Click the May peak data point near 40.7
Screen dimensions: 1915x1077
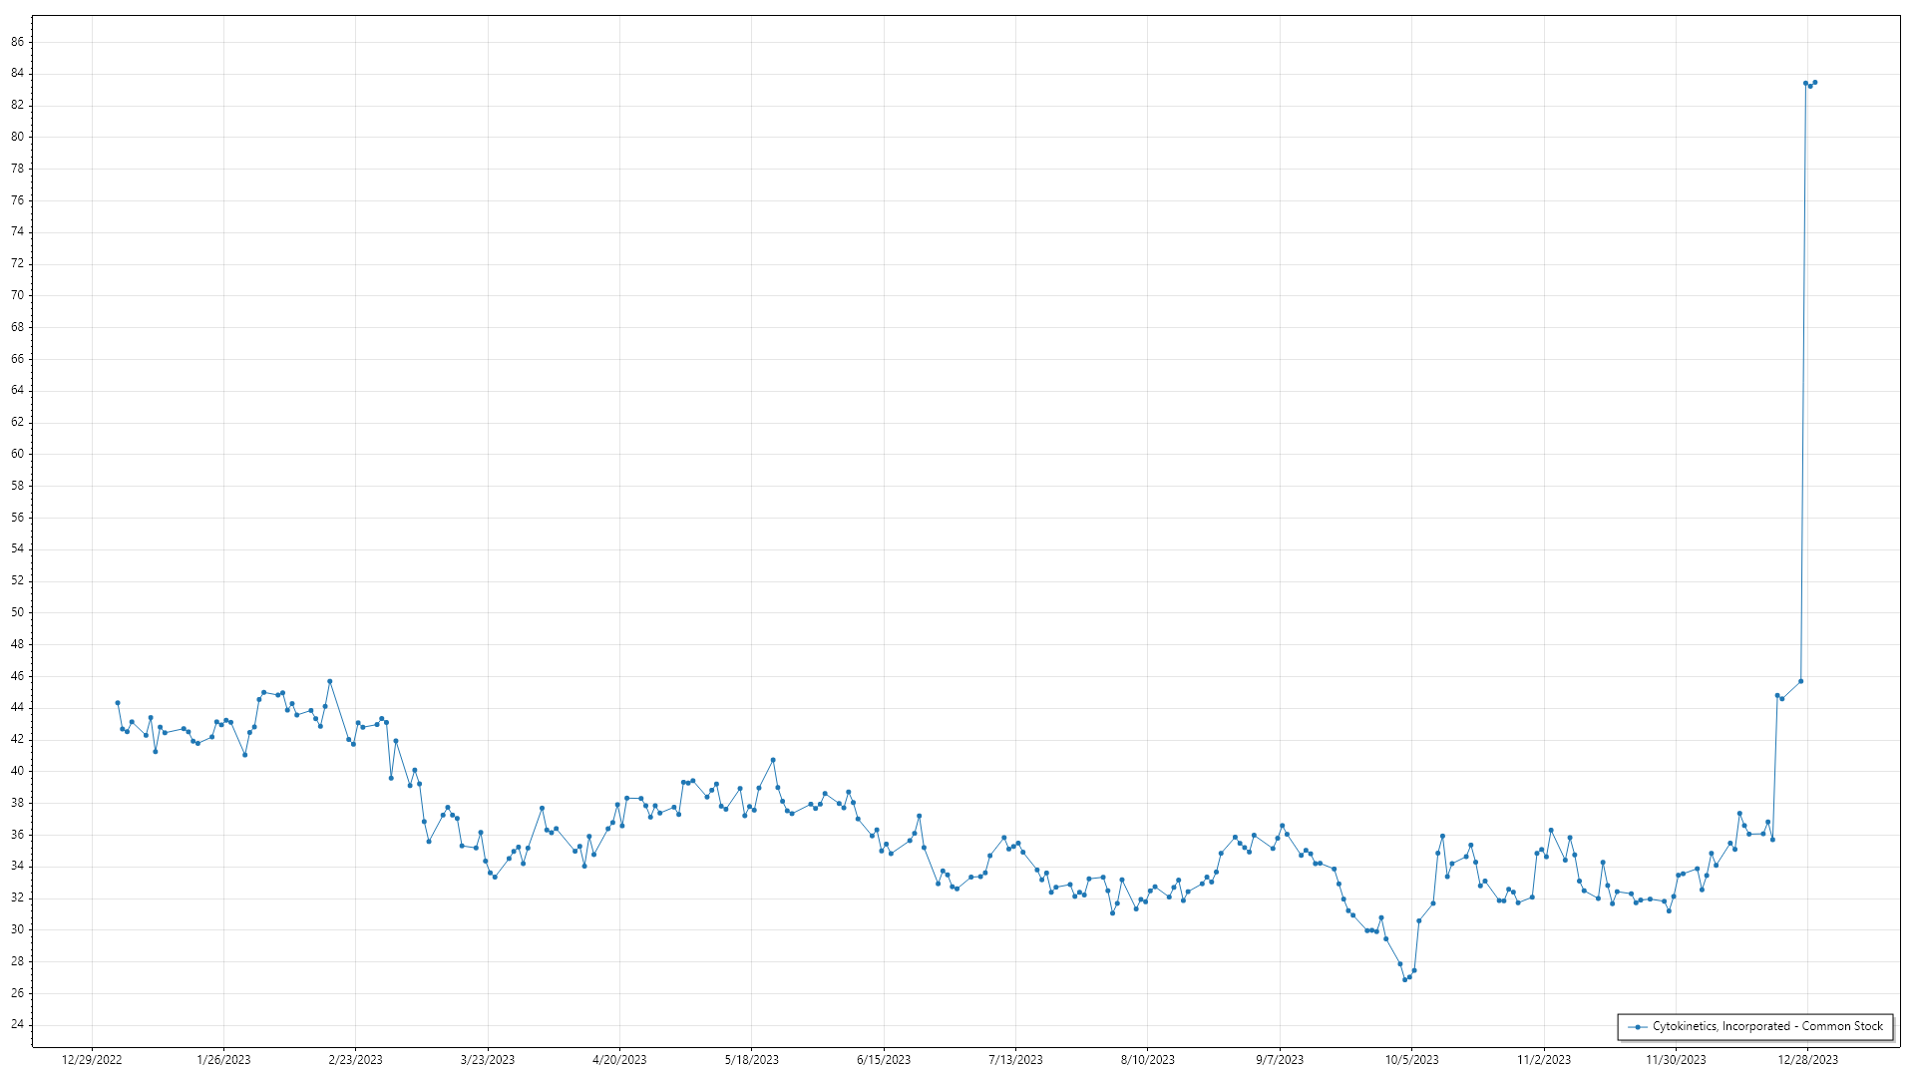[773, 760]
